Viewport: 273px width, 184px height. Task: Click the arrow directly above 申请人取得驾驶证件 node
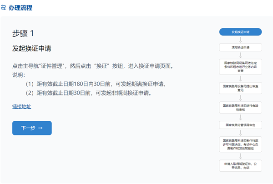pos(240,154)
